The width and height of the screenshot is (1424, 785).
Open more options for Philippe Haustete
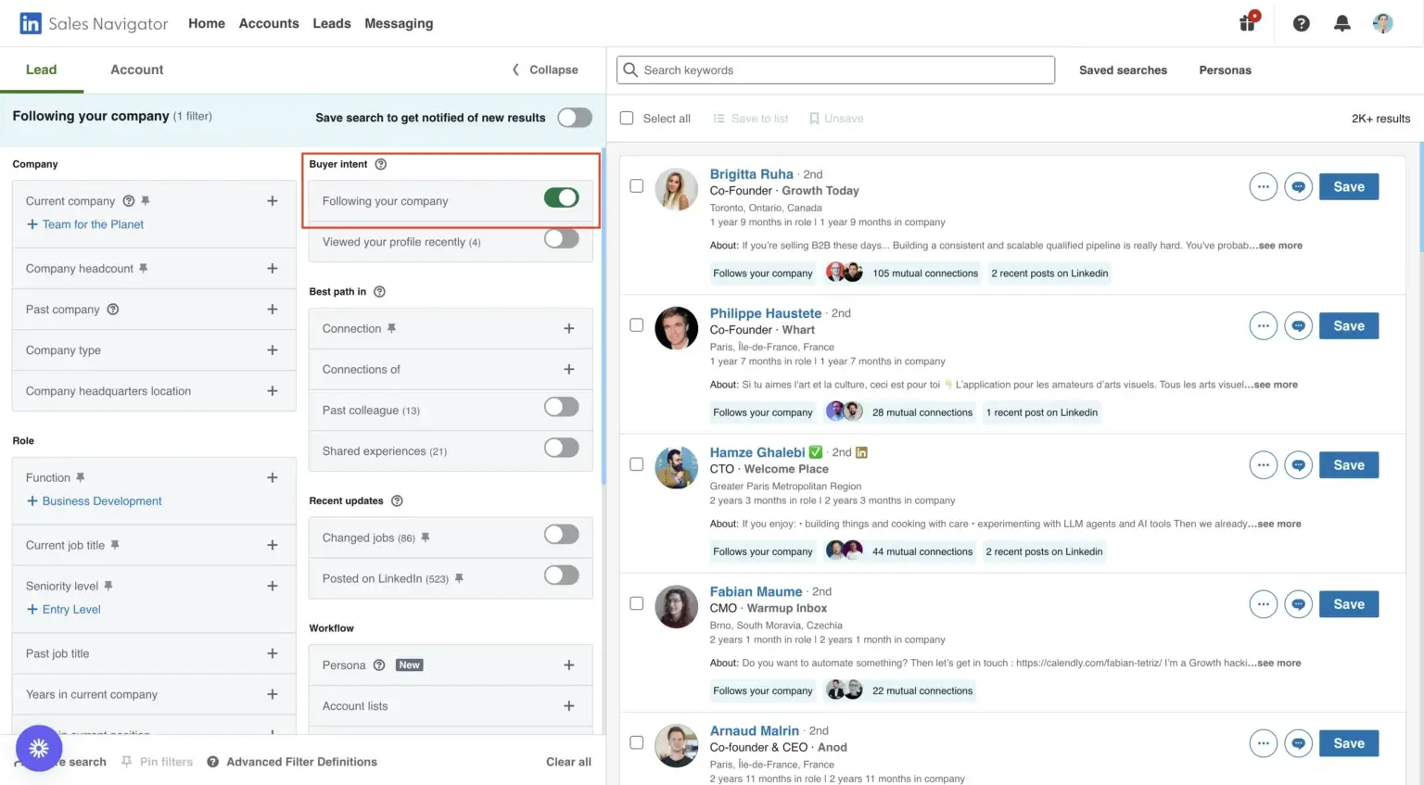[1264, 325]
